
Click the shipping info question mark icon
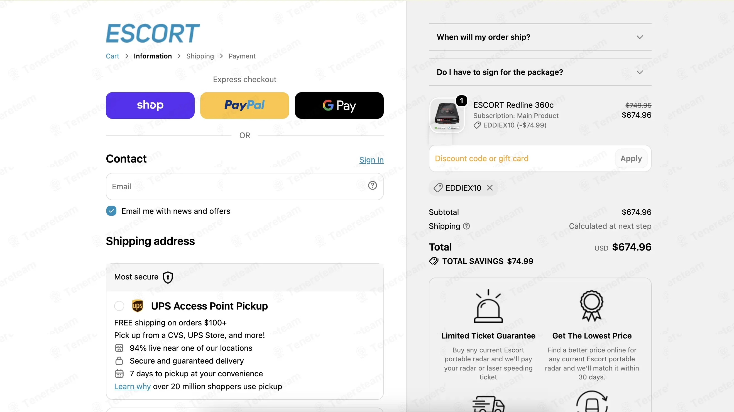[466, 226]
